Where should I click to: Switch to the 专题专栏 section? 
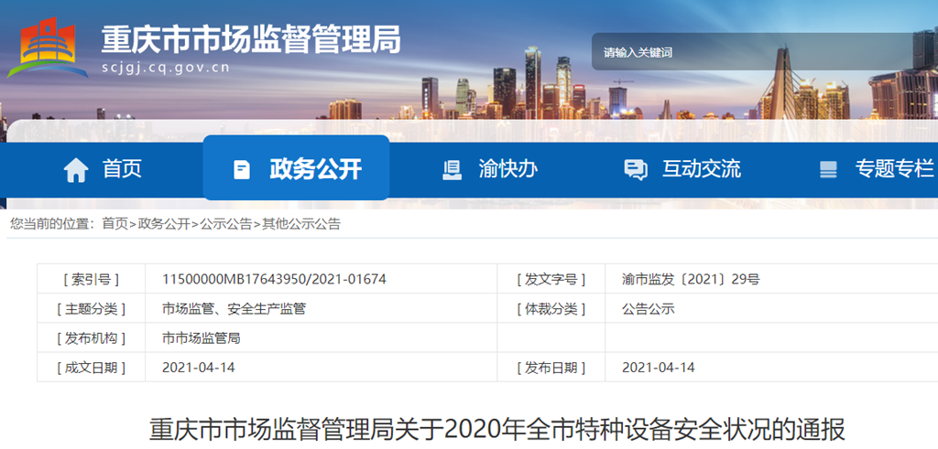click(x=894, y=169)
